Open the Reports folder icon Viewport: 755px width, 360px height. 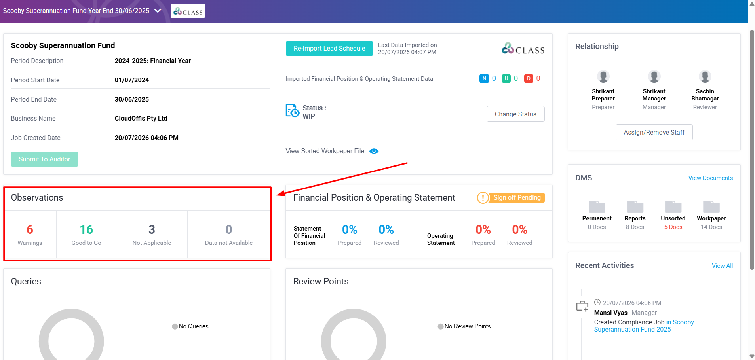coord(635,207)
